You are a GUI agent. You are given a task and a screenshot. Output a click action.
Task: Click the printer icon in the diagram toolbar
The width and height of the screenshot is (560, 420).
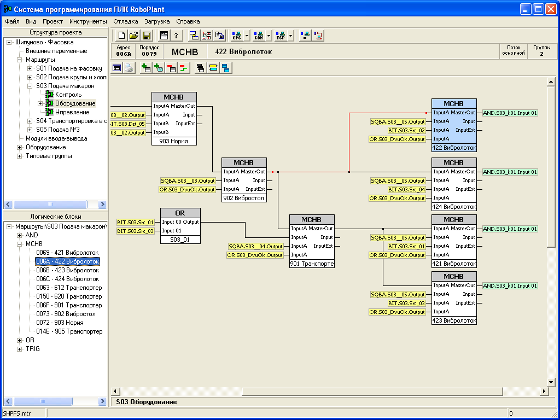tap(129, 68)
